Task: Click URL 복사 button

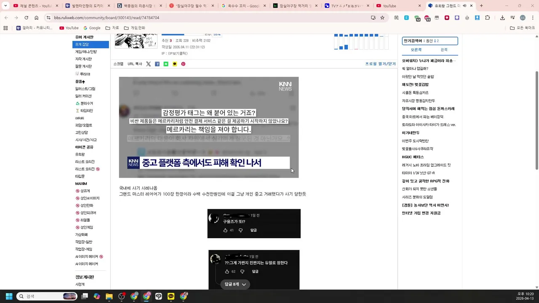Action: 135,64
